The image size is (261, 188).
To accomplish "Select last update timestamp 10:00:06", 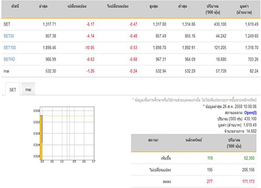I will pyautogui.click(x=250, y=106).
